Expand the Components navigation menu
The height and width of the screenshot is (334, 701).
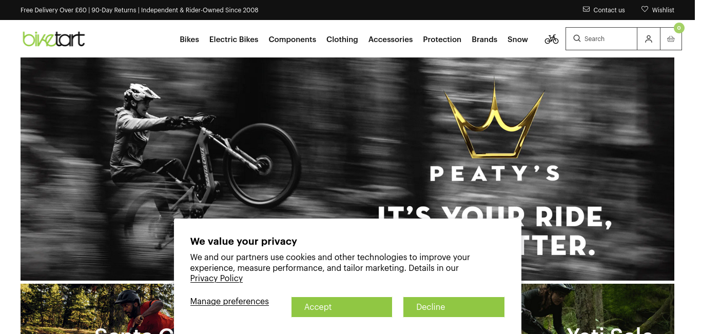click(293, 40)
